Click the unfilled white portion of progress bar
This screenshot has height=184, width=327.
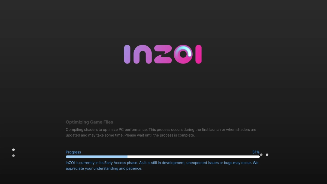coord(193,157)
